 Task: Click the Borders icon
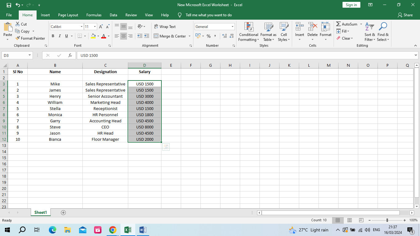[x=80, y=36]
